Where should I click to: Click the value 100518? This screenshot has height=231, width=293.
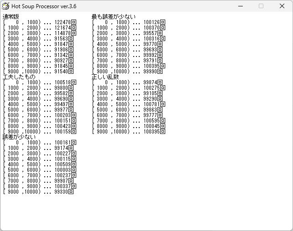click(63, 82)
